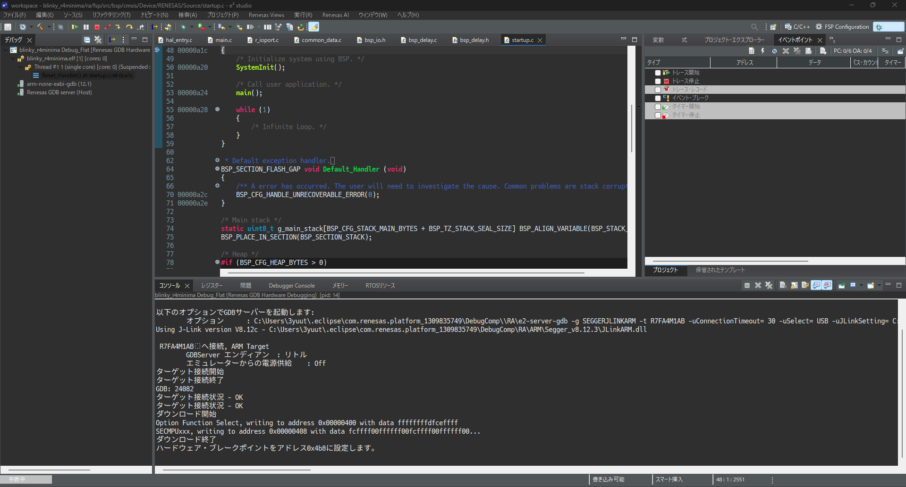The width and height of the screenshot is (906, 487).
Task: Check the トレース停止 event point checkbox
Action: (658, 81)
